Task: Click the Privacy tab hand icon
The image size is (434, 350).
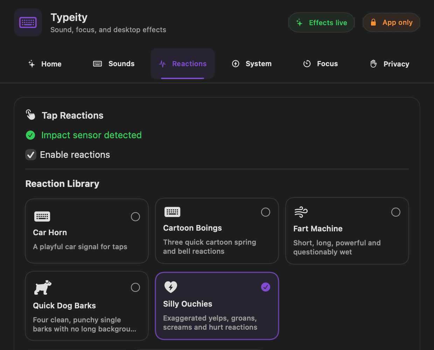Action: pos(373,64)
